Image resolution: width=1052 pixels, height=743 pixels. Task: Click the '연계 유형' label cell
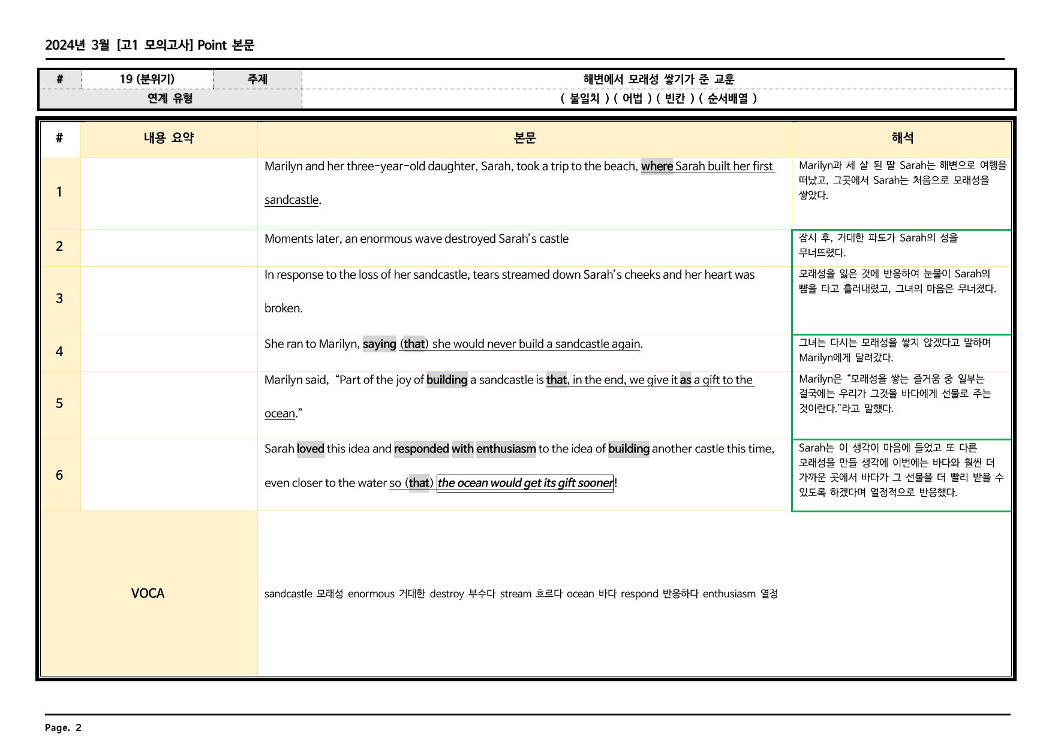point(170,98)
